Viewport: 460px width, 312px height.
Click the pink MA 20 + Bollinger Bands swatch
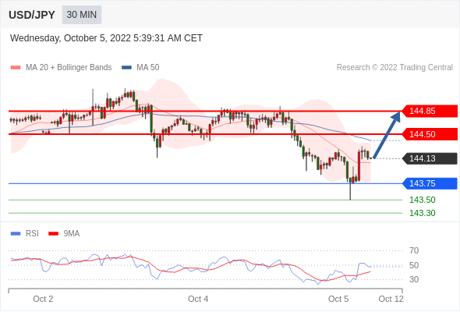coord(16,68)
